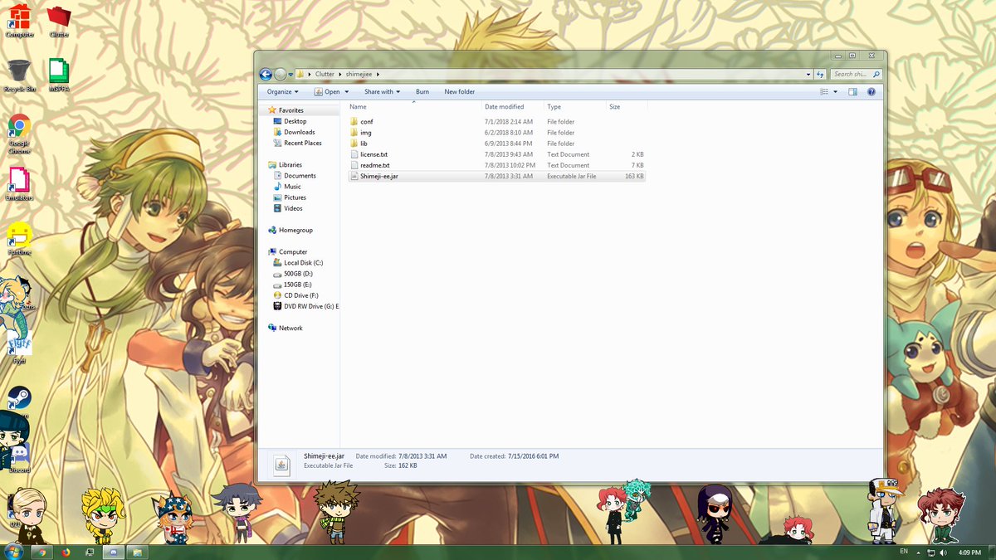Open the 150GB (E:) drive
The height and width of the screenshot is (560, 996).
tap(297, 285)
